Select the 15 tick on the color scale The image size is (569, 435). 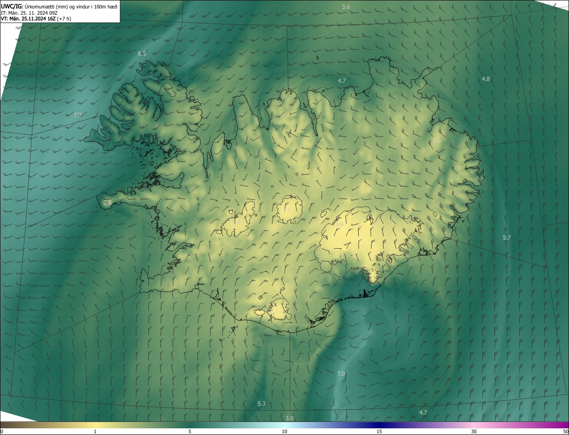point(379,431)
